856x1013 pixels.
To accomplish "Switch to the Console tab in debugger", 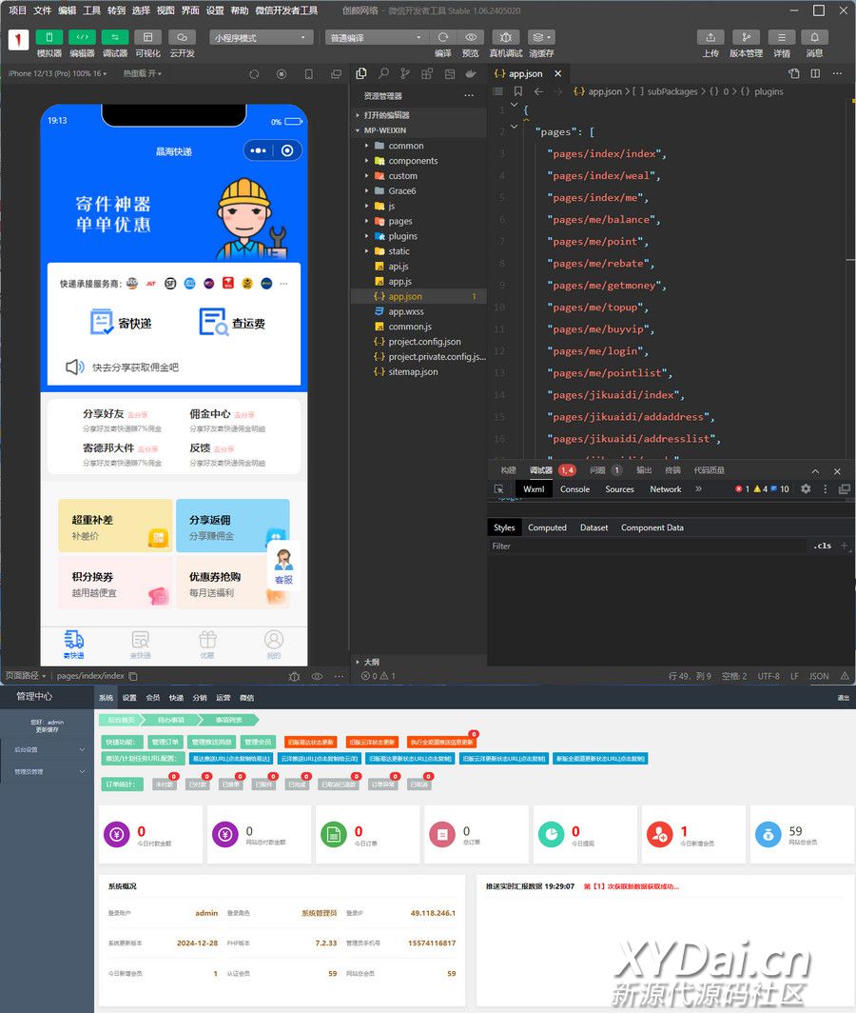I will (574, 489).
